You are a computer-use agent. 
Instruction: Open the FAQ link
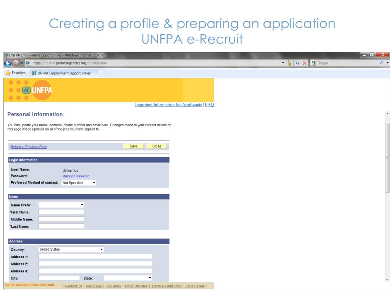pyautogui.click(x=209, y=105)
